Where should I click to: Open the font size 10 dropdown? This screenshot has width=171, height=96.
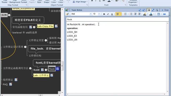tap(99, 14)
